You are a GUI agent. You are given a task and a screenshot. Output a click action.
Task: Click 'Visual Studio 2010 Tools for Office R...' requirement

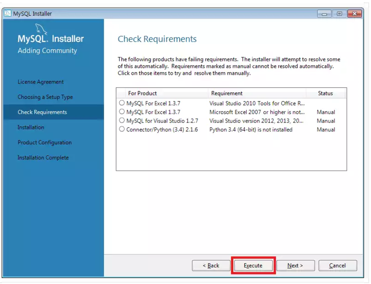coord(257,103)
